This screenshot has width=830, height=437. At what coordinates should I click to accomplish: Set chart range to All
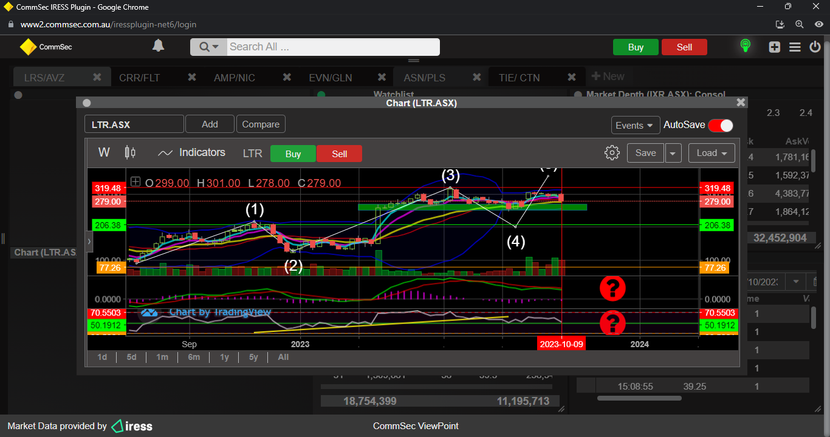click(x=283, y=357)
